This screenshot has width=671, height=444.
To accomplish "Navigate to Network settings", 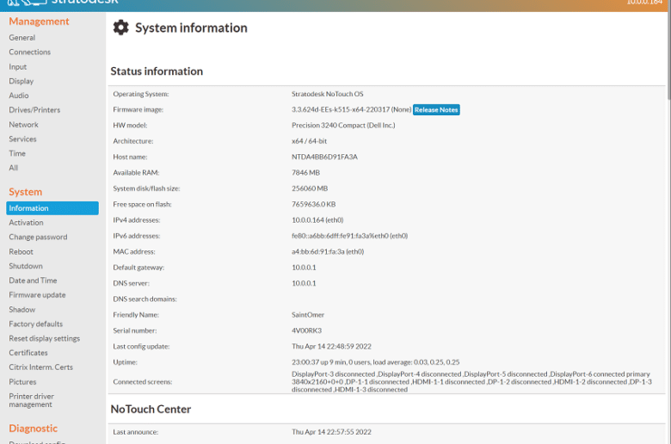I will pos(23,125).
